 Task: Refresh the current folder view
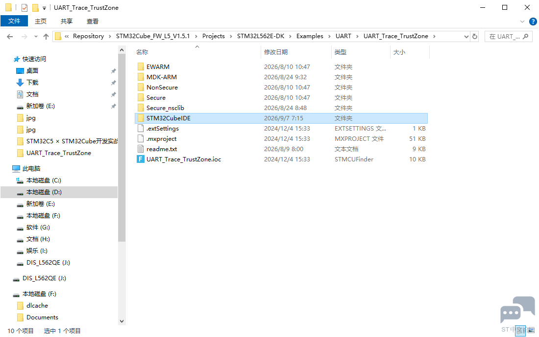tap(475, 36)
